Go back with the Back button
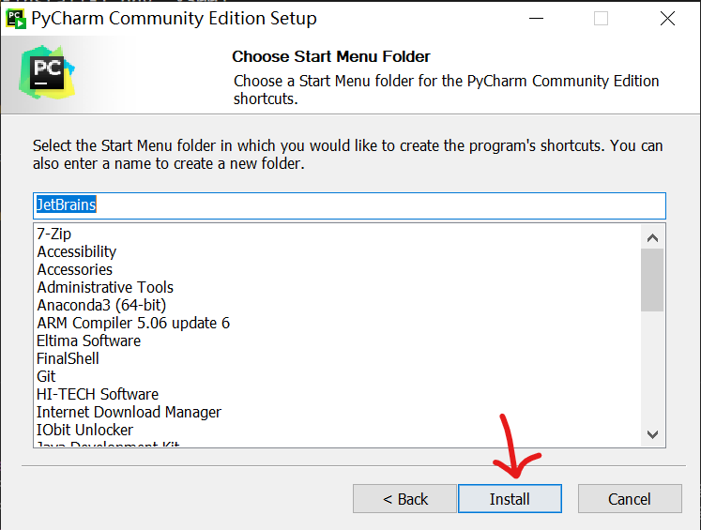Screen dimensions: 701x530 pyautogui.click(x=404, y=499)
